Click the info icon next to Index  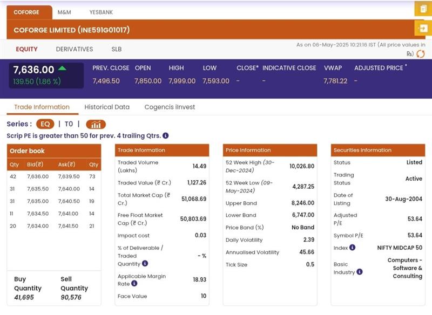click(352, 248)
